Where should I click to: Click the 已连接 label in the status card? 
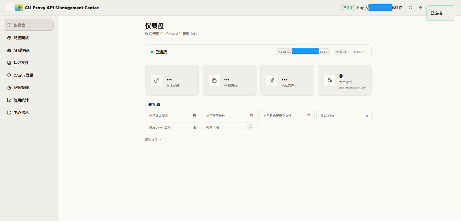(x=161, y=52)
